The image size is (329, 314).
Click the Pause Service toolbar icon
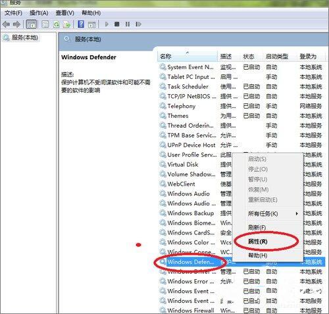[x=128, y=24]
